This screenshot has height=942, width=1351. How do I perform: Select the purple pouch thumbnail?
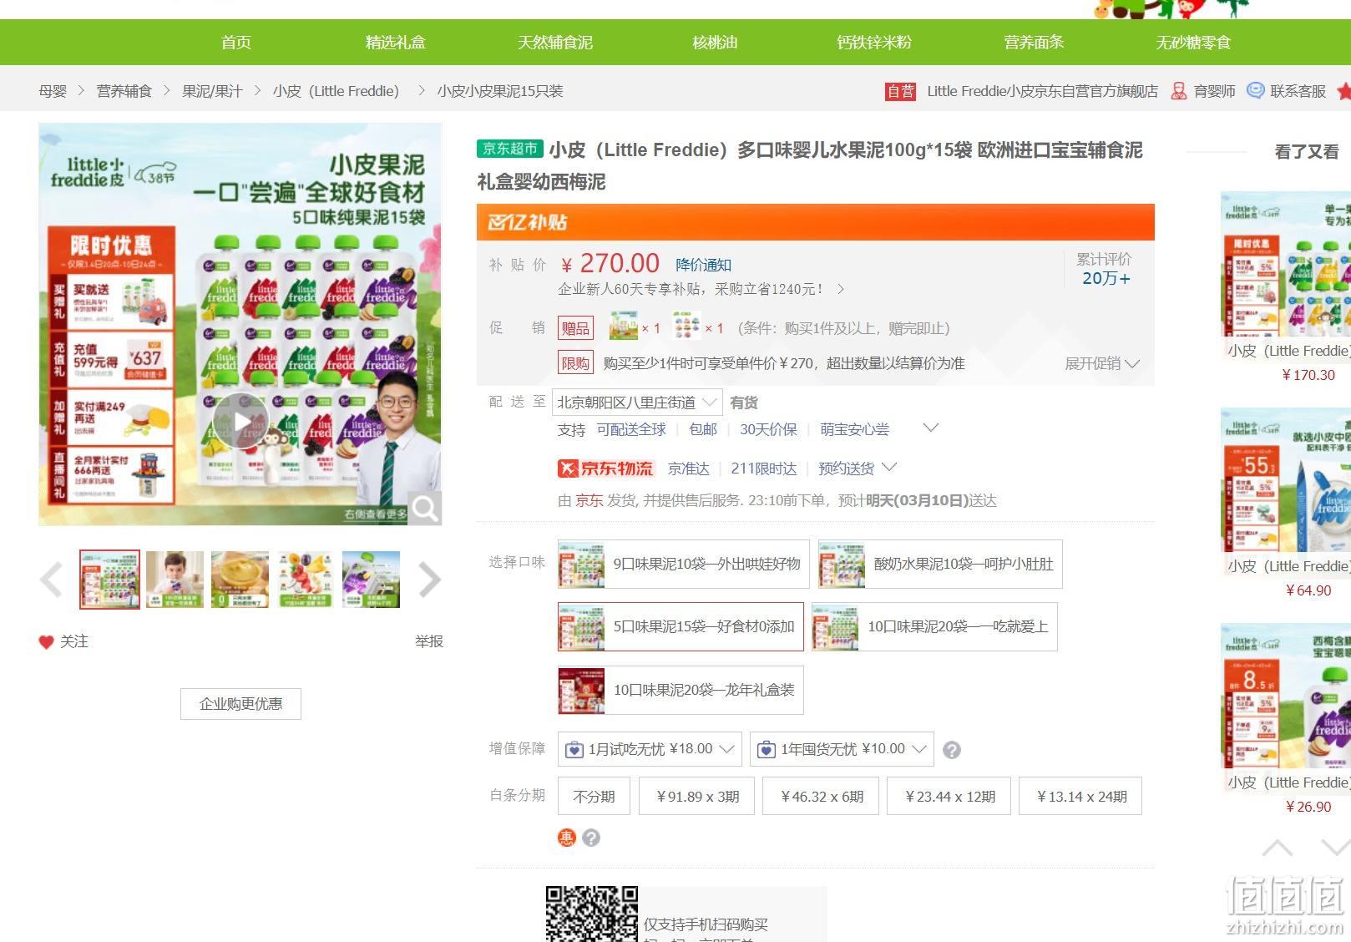[x=371, y=579]
